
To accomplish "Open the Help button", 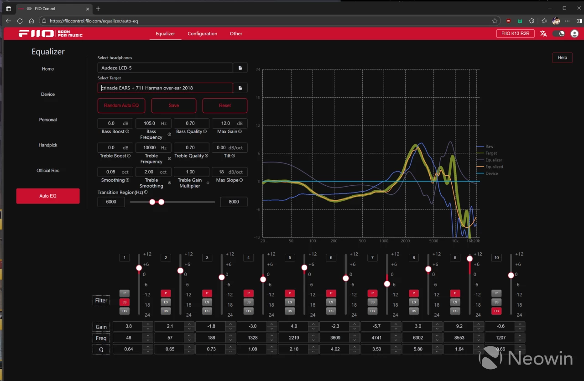I will click(562, 57).
